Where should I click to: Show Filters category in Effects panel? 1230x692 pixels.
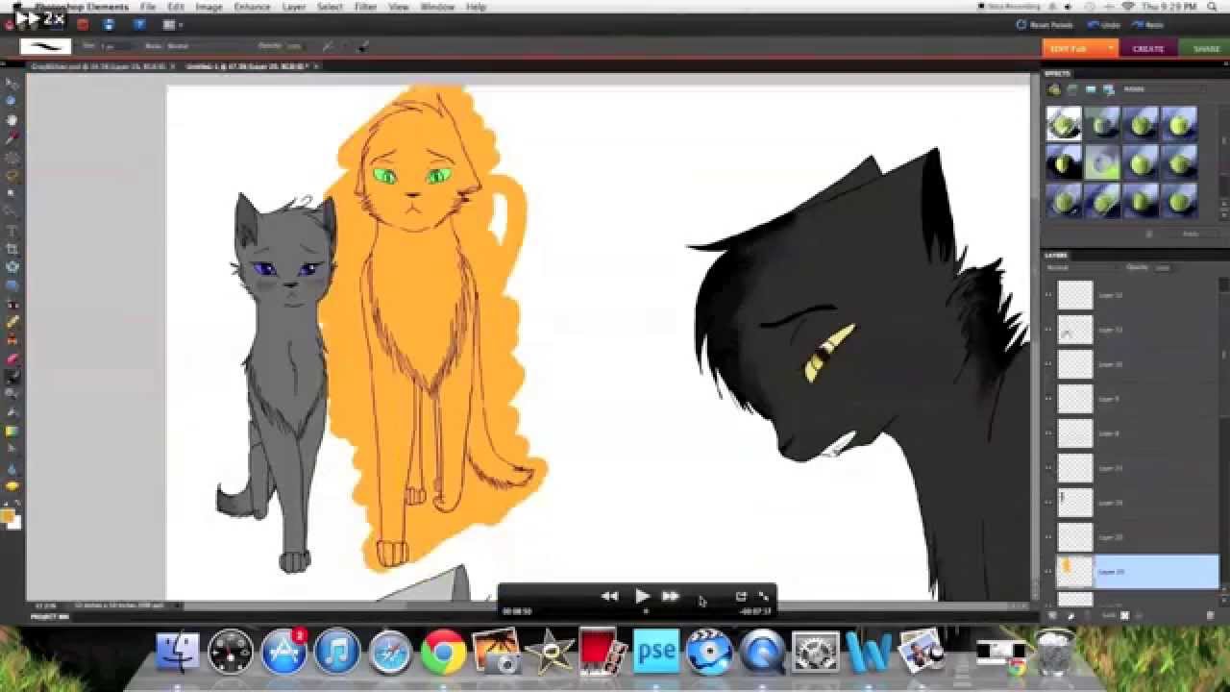[1054, 89]
